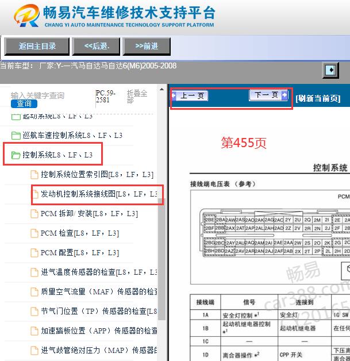350x361 pixels.
Task: Click the sidebar scroll up arrow
Action: 161,89
